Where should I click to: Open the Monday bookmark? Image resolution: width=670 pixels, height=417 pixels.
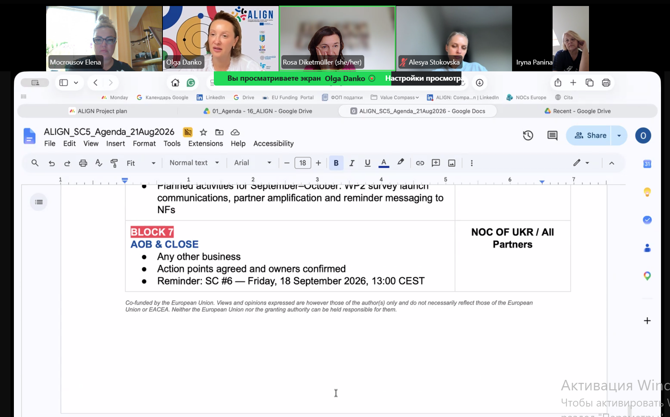(x=115, y=98)
